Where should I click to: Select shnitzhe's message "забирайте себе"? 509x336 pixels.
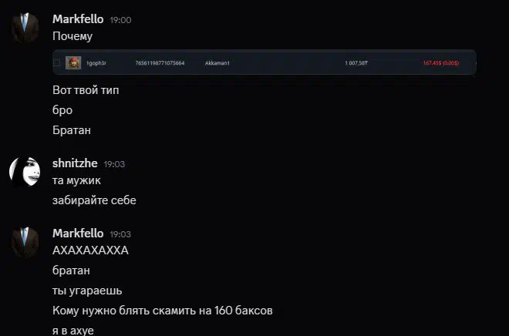(x=94, y=200)
